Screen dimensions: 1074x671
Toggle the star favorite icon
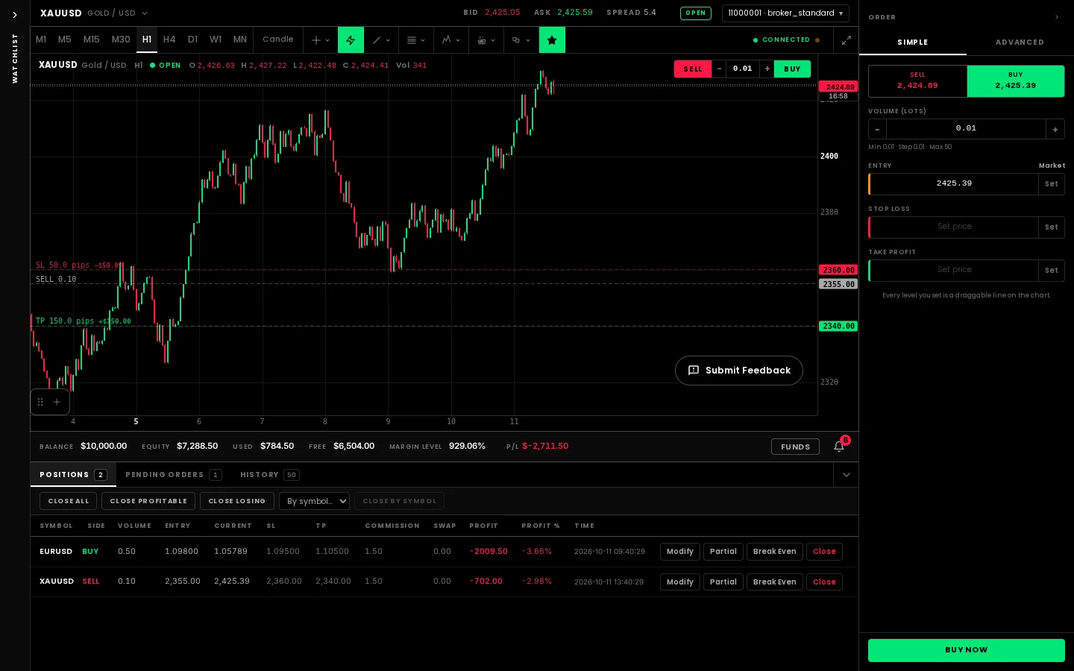[x=552, y=40]
